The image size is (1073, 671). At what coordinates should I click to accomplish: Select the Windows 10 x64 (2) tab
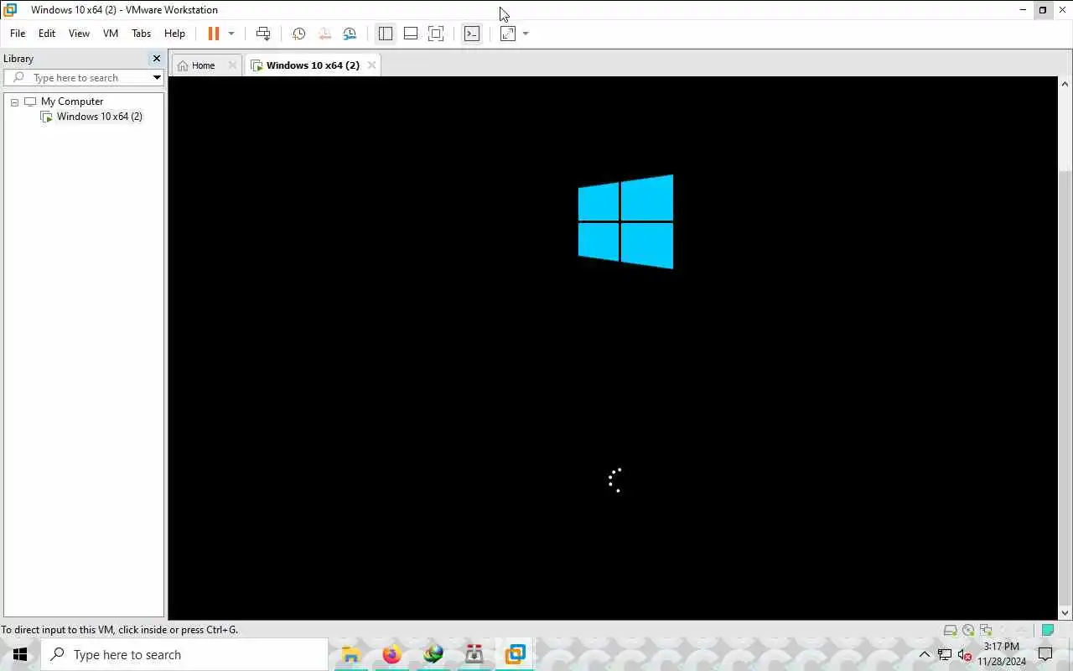pyautogui.click(x=313, y=65)
